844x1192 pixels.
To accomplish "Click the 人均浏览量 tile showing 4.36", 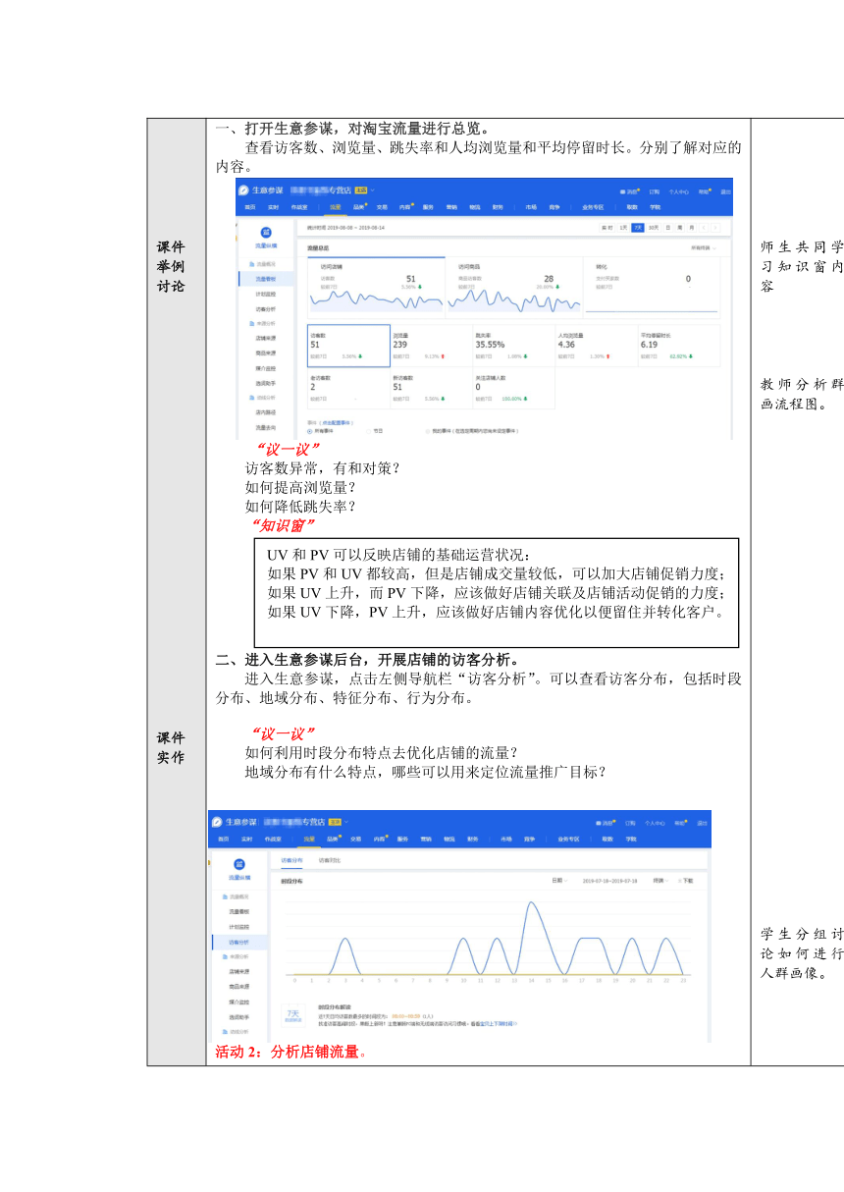I will point(596,346).
